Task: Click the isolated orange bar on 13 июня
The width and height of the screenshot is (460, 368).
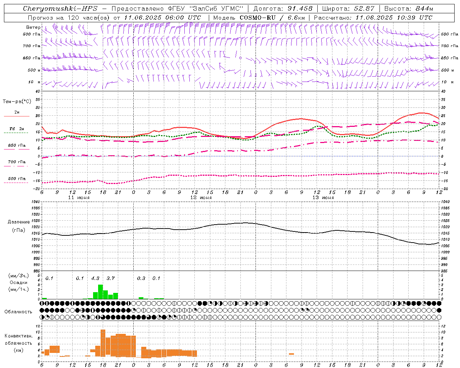Action: pos(291,354)
